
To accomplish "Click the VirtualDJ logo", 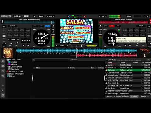I will coord(6,16).
